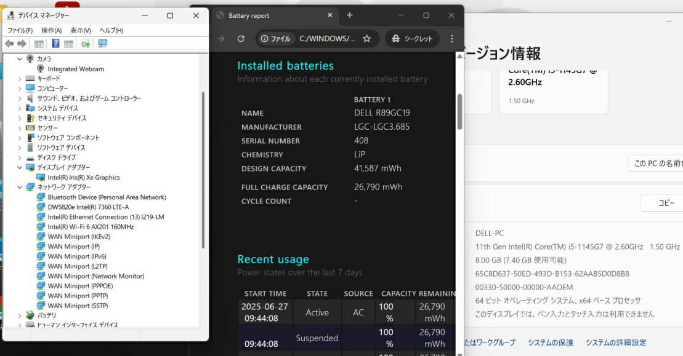Click the blue Help icon in Device Manager
The image size is (683, 356).
click(55, 44)
